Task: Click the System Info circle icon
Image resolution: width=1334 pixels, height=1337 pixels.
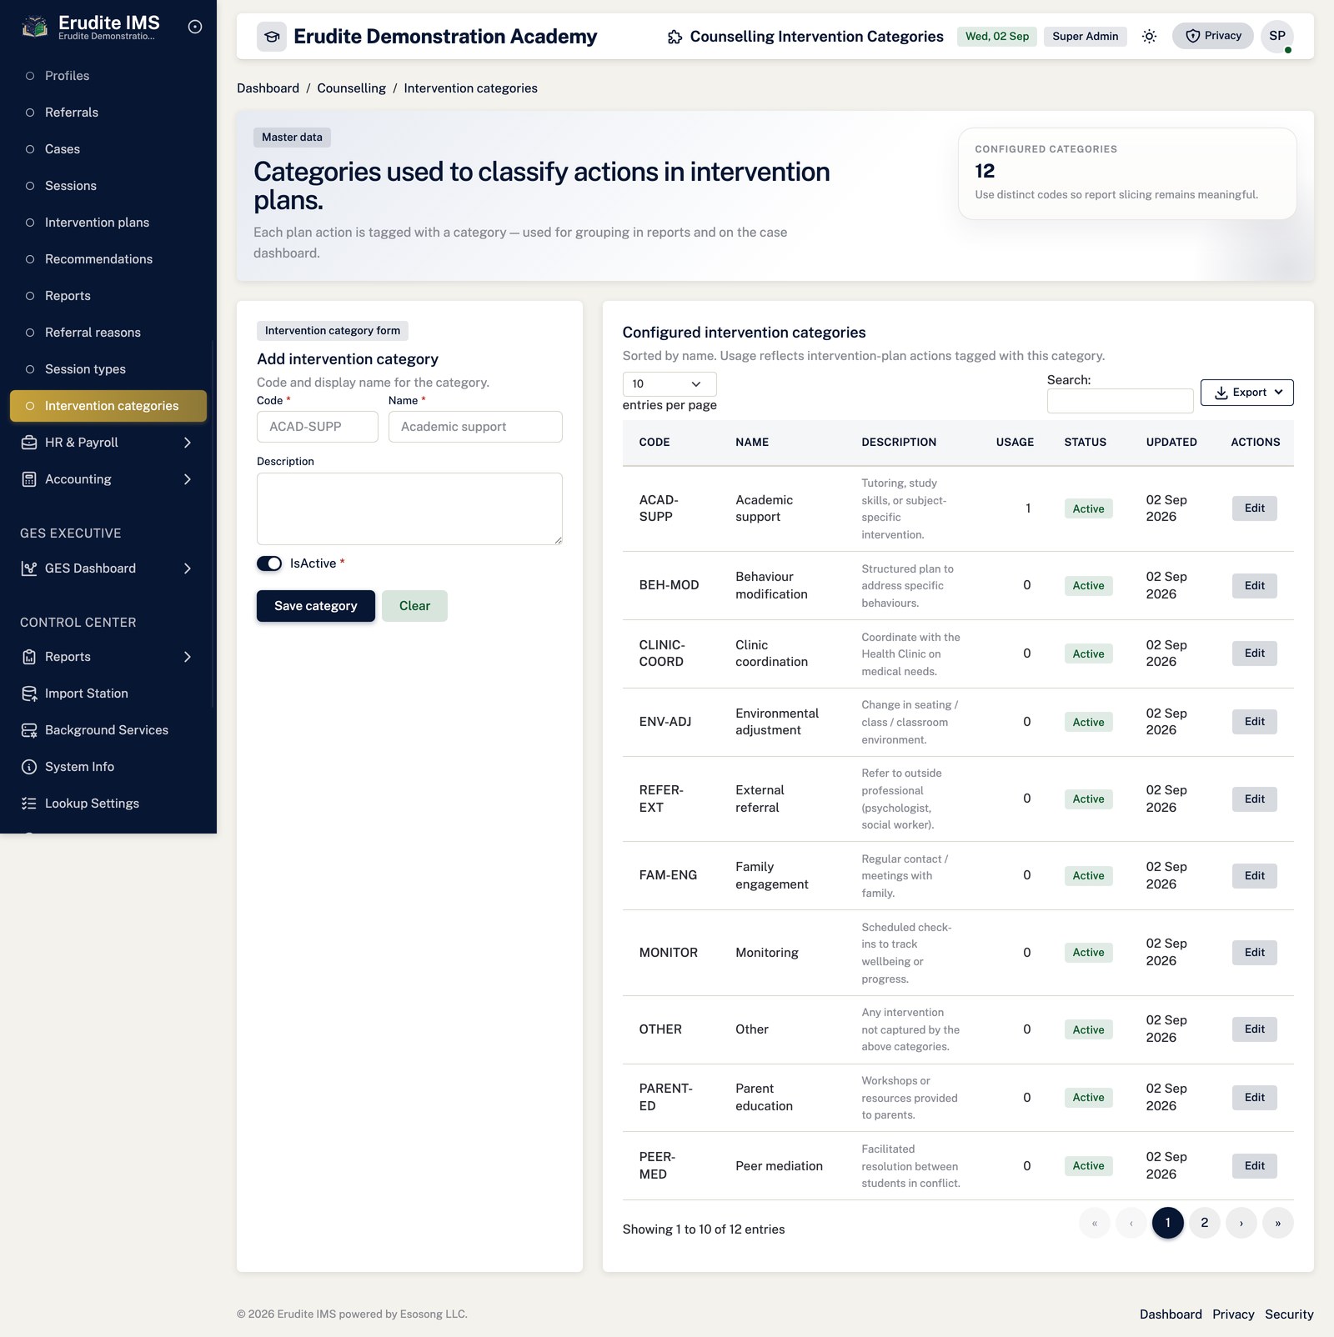Action: (29, 767)
